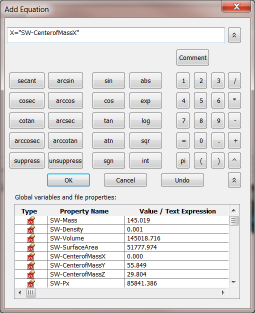Click the down arrow of the properties list scrollbar

pyautogui.click(x=233, y=282)
